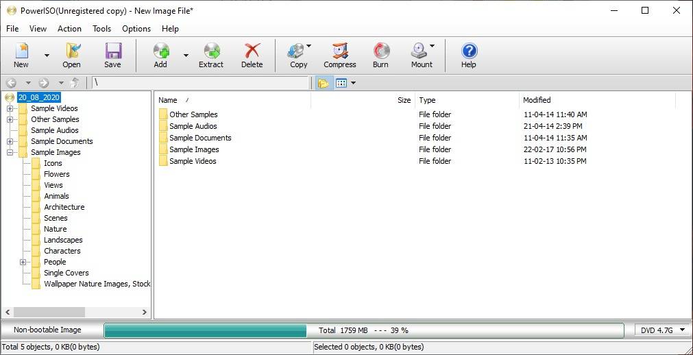Select the Icons folder in the tree
Screen dimensions: 693x355
pos(53,163)
